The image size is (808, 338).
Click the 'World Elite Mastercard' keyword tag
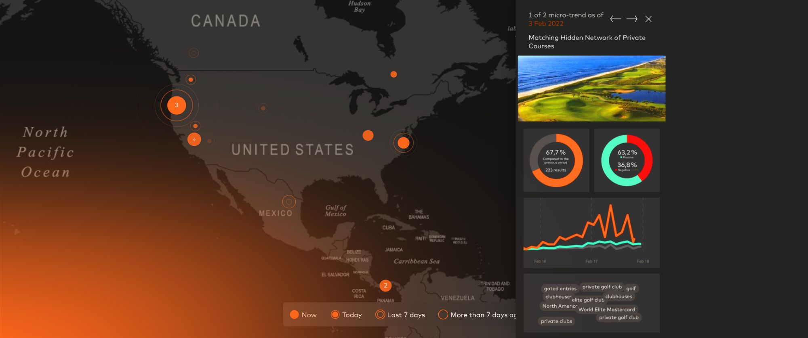(606, 310)
